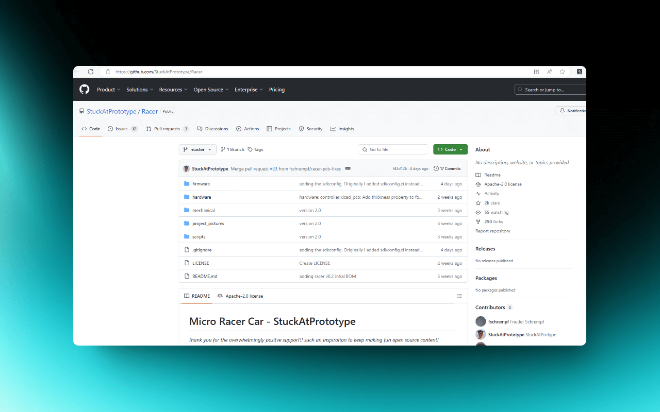Switch to the Actions tab
The height and width of the screenshot is (412, 660).
click(247, 129)
